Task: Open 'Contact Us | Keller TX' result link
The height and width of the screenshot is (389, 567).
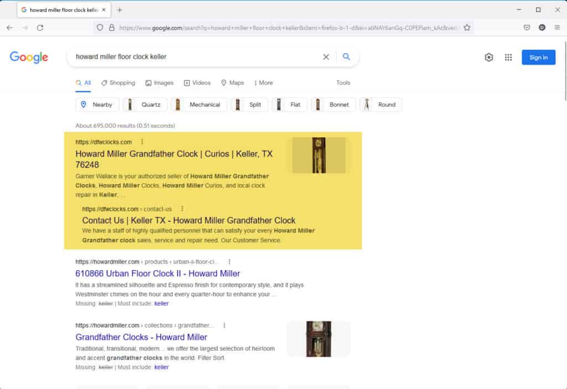Action: [x=188, y=220]
